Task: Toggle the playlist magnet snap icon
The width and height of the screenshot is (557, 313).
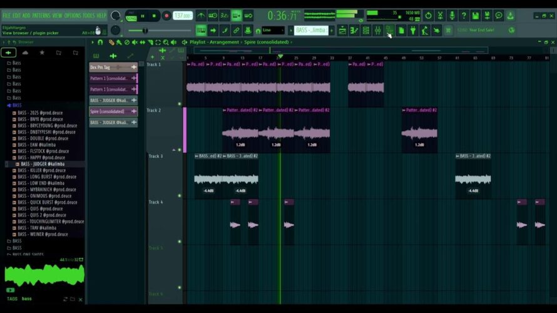Action: (100, 43)
